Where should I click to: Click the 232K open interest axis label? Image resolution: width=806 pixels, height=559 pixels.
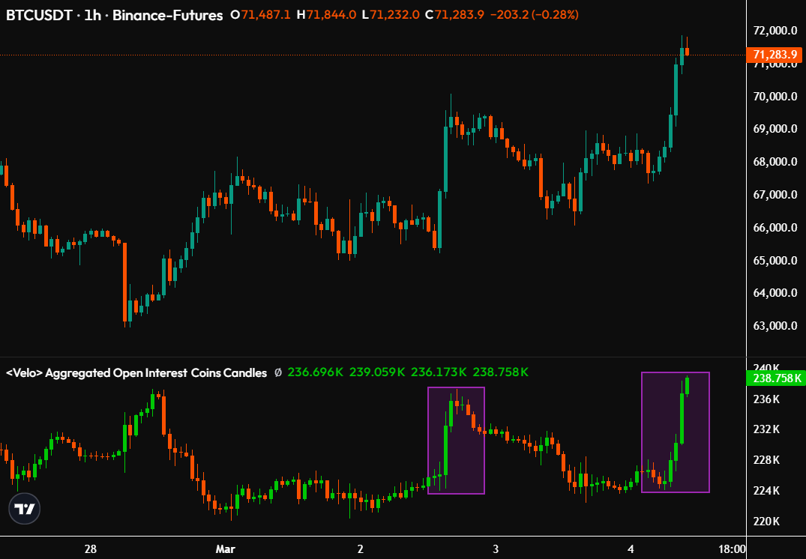[766, 429]
